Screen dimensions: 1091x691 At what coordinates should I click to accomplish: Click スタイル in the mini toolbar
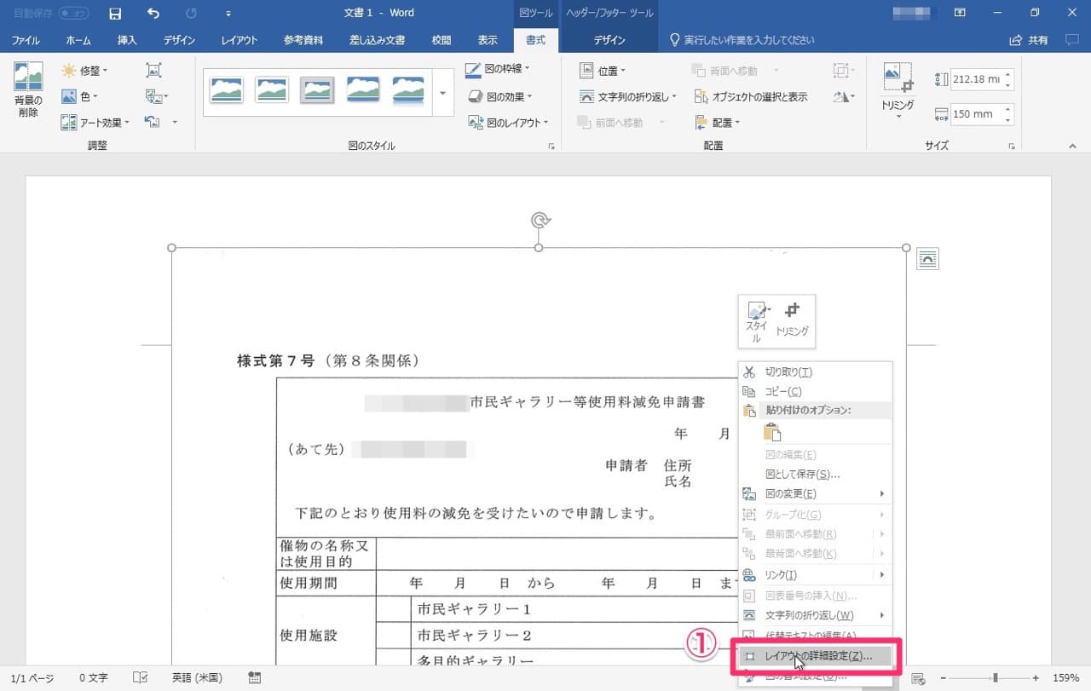click(757, 322)
